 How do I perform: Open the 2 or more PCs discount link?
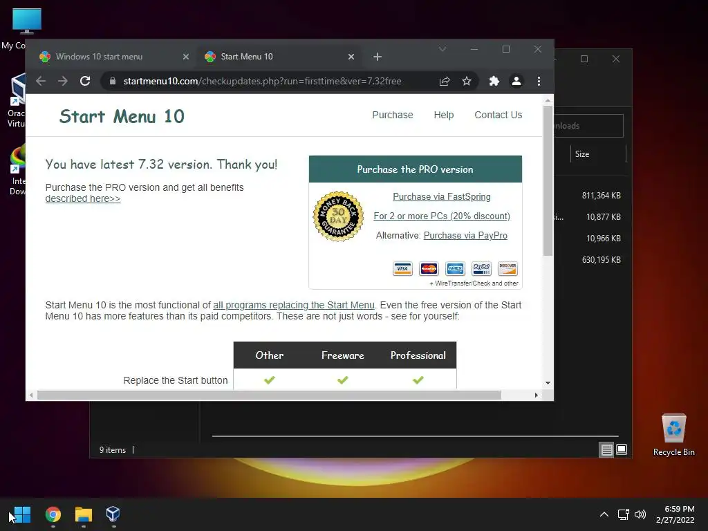[x=442, y=216]
